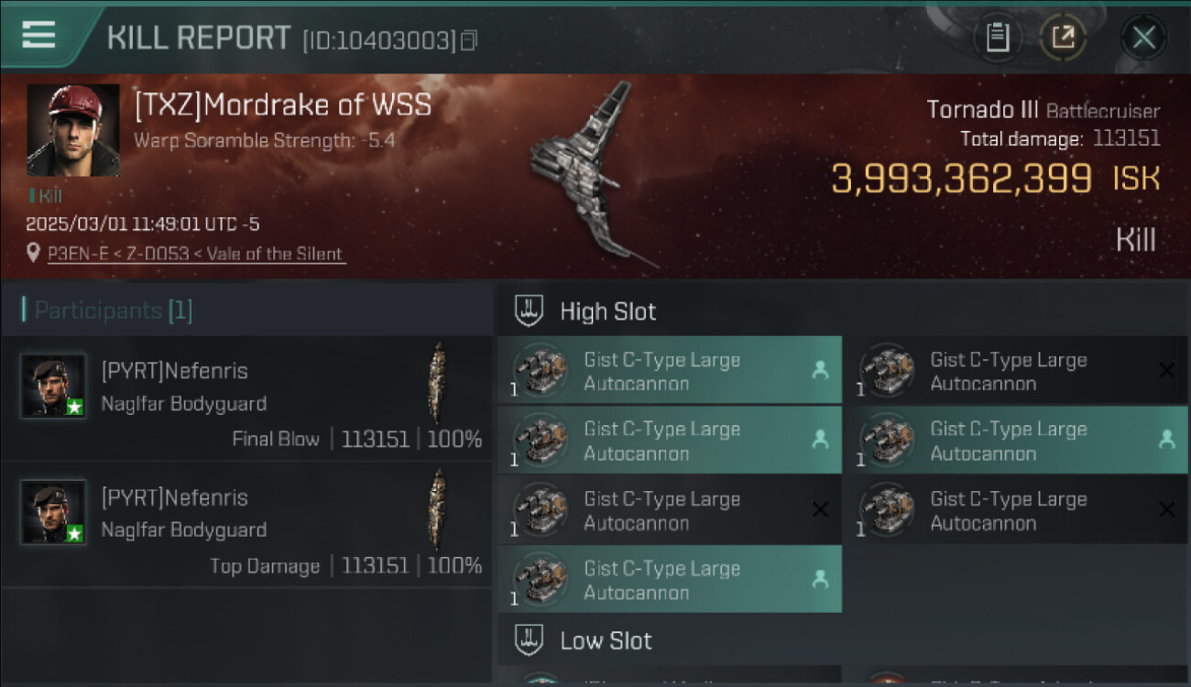Click person icon on last autocannon entry
Image resolution: width=1191 pixels, height=687 pixels.
(x=820, y=579)
